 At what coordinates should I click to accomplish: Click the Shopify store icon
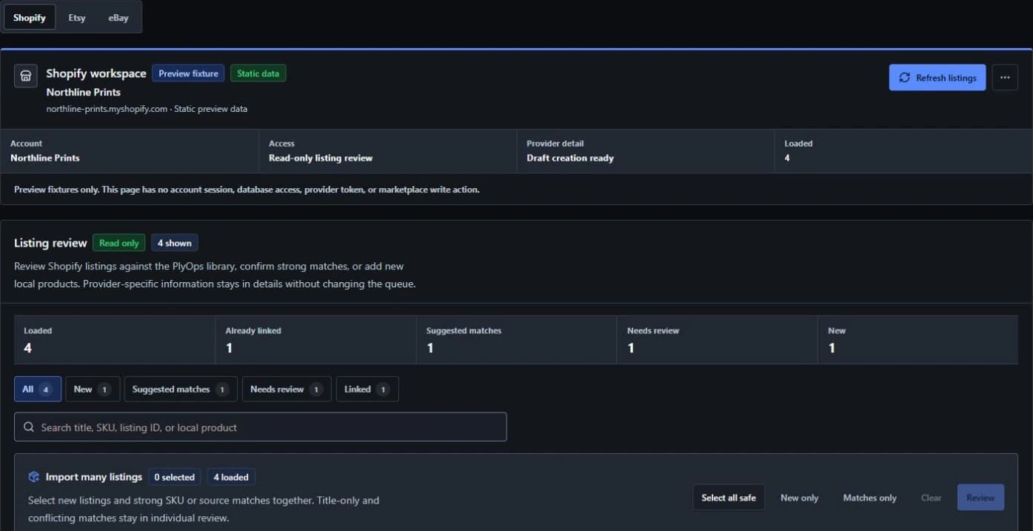[x=25, y=76]
